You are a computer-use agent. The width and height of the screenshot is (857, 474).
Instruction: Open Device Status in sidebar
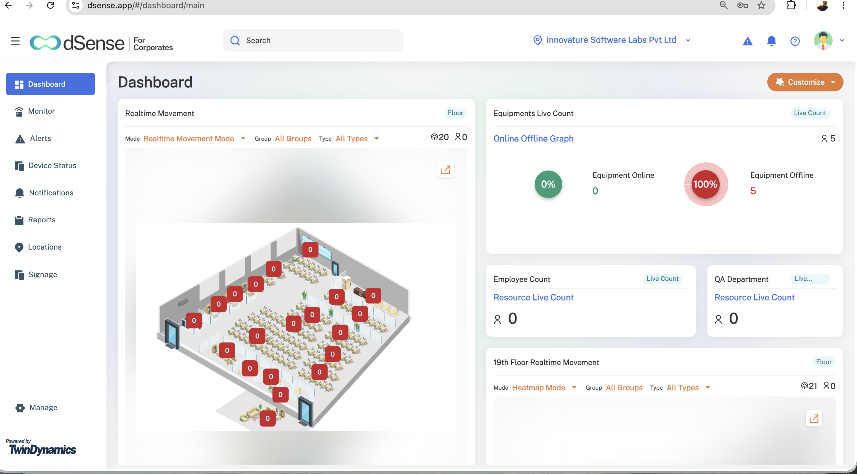click(x=45, y=166)
